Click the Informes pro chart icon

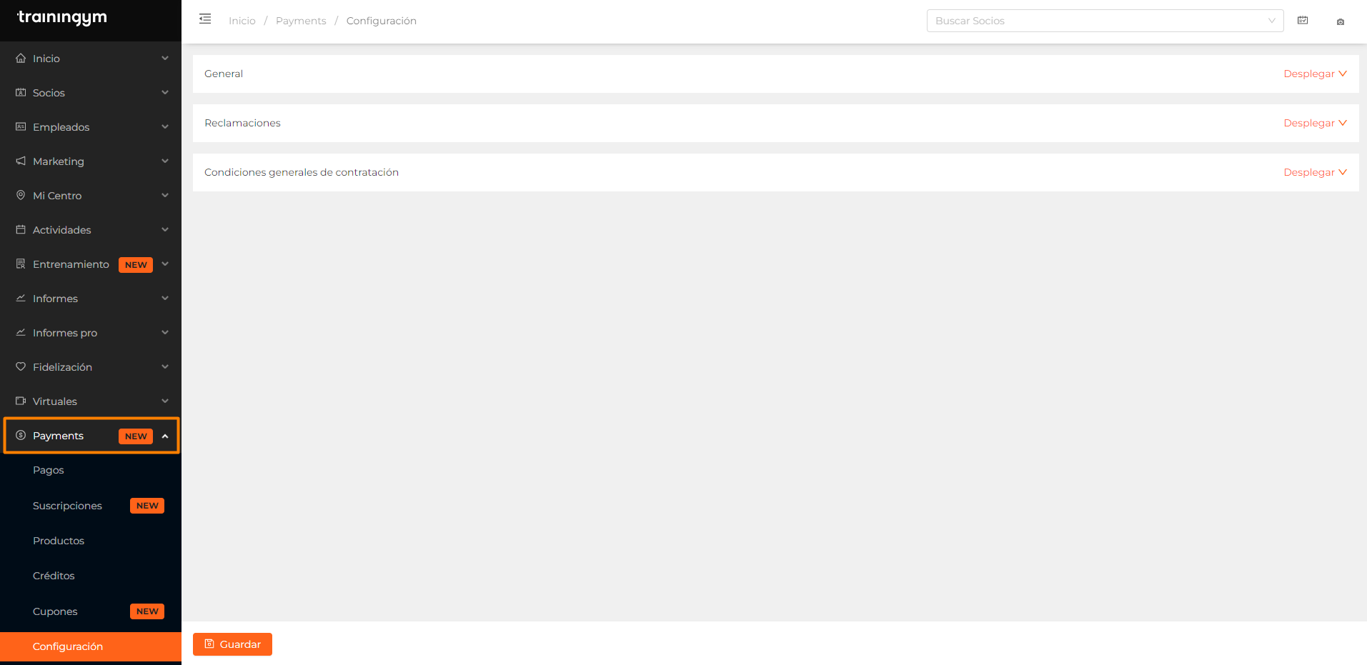pyautogui.click(x=21, y=332)
